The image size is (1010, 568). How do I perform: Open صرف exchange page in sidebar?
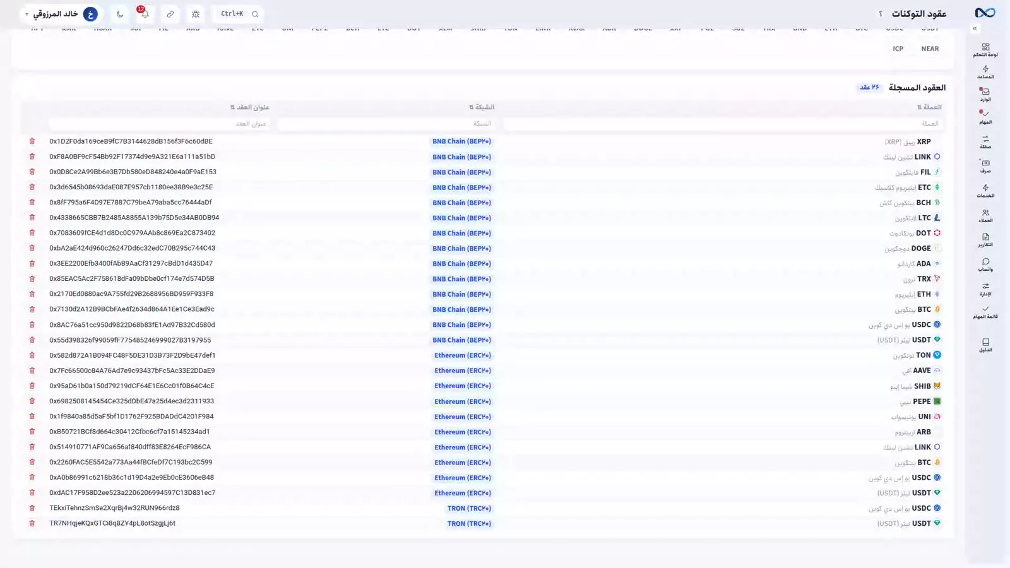pyautogui.click(x=985, y=166)
